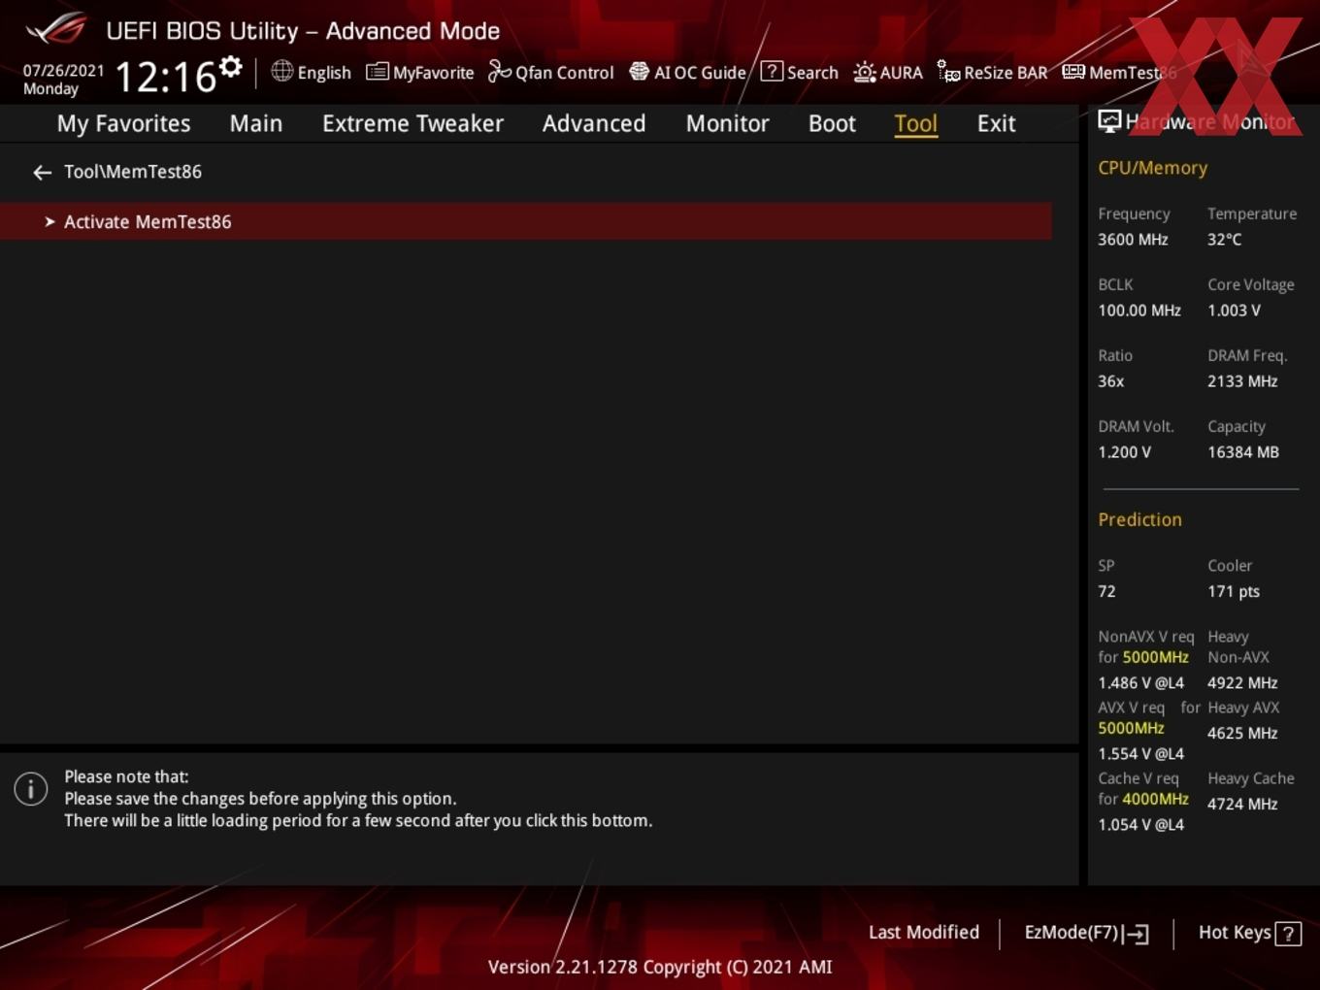Click the Hardware Monitor screen icon

[1109, 121]
